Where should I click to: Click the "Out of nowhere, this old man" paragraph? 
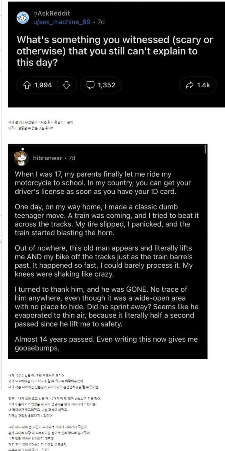coord(103,261)
